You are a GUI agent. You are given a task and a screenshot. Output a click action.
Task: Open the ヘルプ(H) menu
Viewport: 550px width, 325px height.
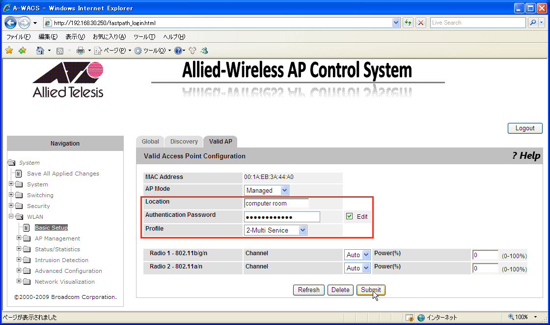point(174,36)
